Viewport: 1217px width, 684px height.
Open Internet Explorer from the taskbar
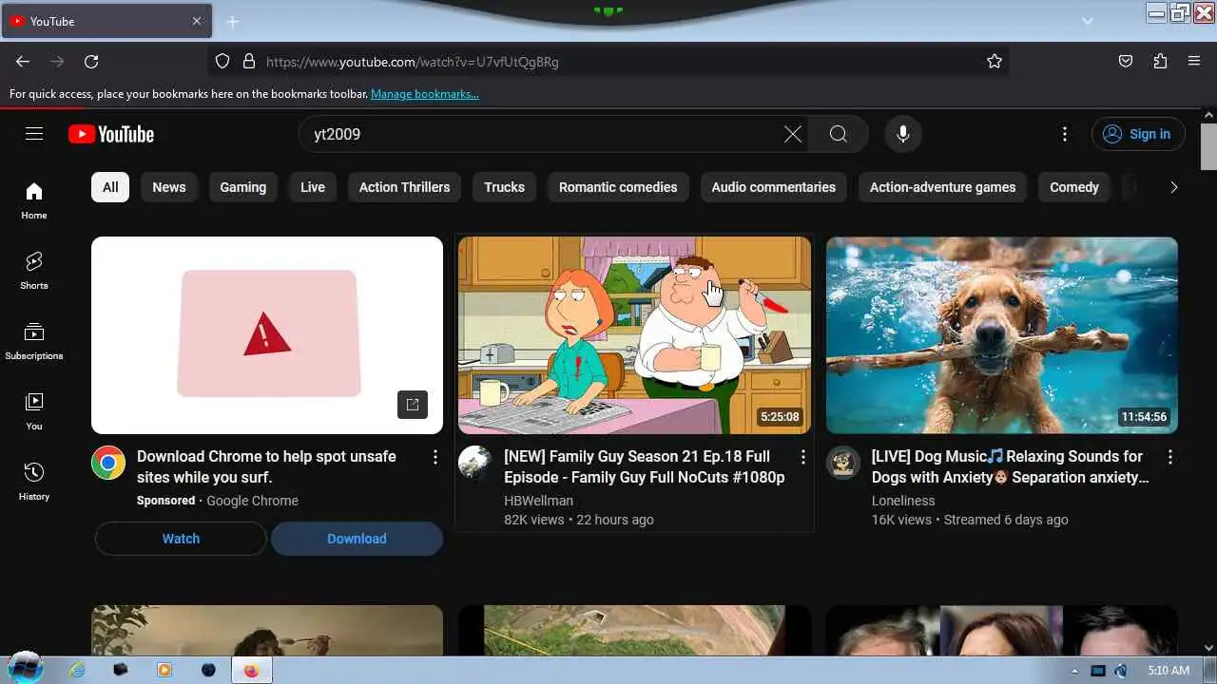[77, 670]
